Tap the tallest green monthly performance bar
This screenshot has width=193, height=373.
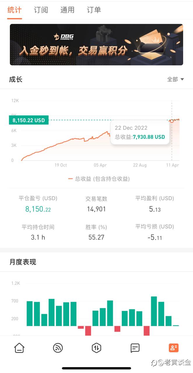click(154, 311)
